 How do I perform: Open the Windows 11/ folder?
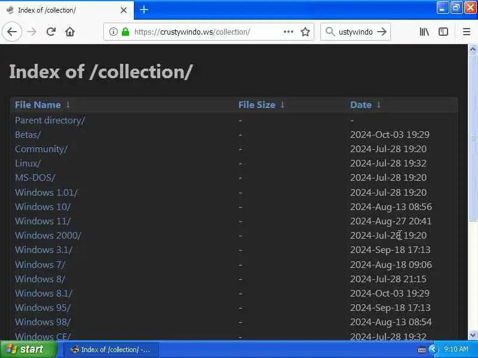(42, 221)
